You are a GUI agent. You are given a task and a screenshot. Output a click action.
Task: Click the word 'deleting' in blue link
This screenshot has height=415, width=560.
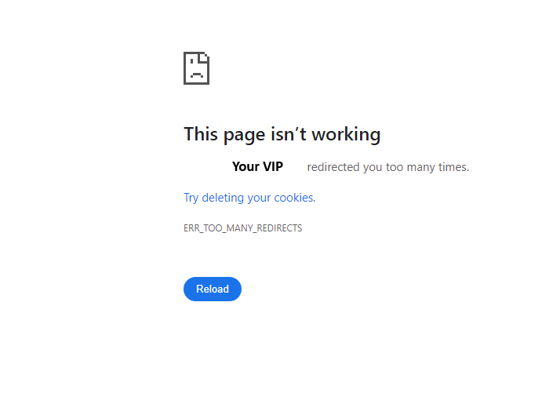(223, 198)
